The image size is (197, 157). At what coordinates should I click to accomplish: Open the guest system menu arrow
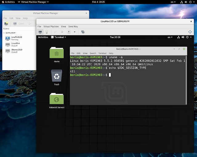pos(191,37)
